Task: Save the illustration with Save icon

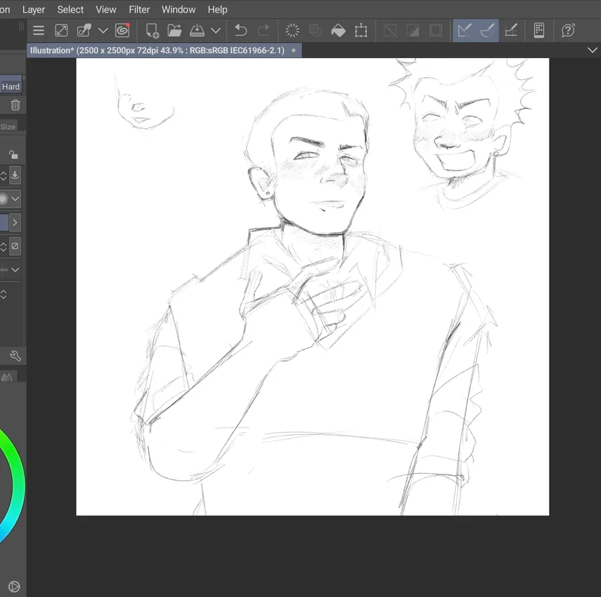Action: (x=197, y=30)
